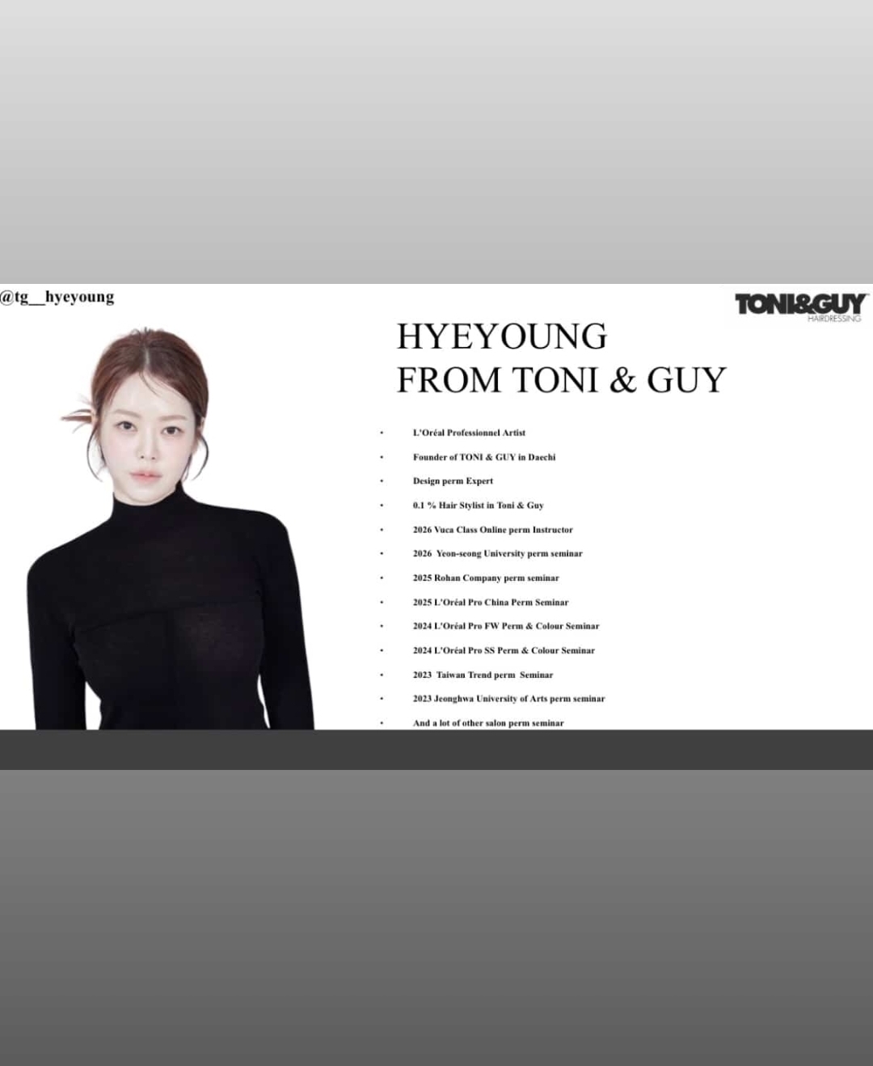
Task: Click "2026 Vuca Class Online perm Instructor"
Action: pyautogui.click(x=492, y=530)
